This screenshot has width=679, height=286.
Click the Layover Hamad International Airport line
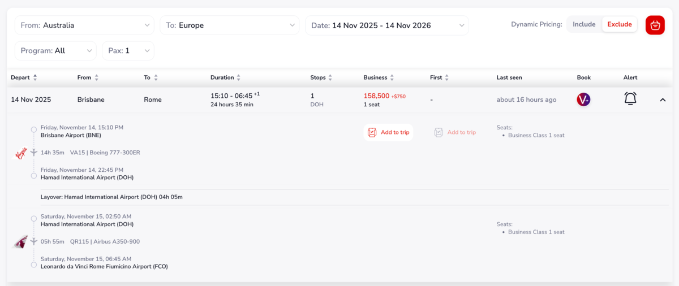coord(111,197)
